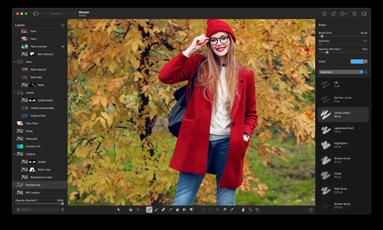Toggle the right sidebar panel button
Viewport: 383px width, 230px height.
click(x=364, y=14)
